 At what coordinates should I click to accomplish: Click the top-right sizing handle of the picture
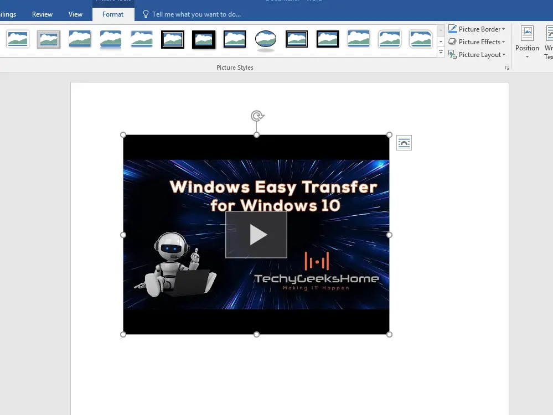click(x=389, y=134)
